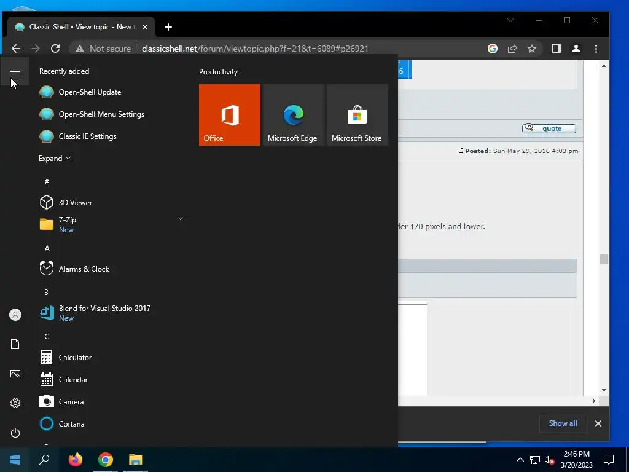Open File Explorer from the taskbar
This screenshot has height=472, width=629.
pyautogui.click(x=136, y=460)
